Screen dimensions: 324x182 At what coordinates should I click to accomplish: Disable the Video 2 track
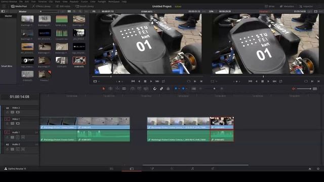(18, 112)
